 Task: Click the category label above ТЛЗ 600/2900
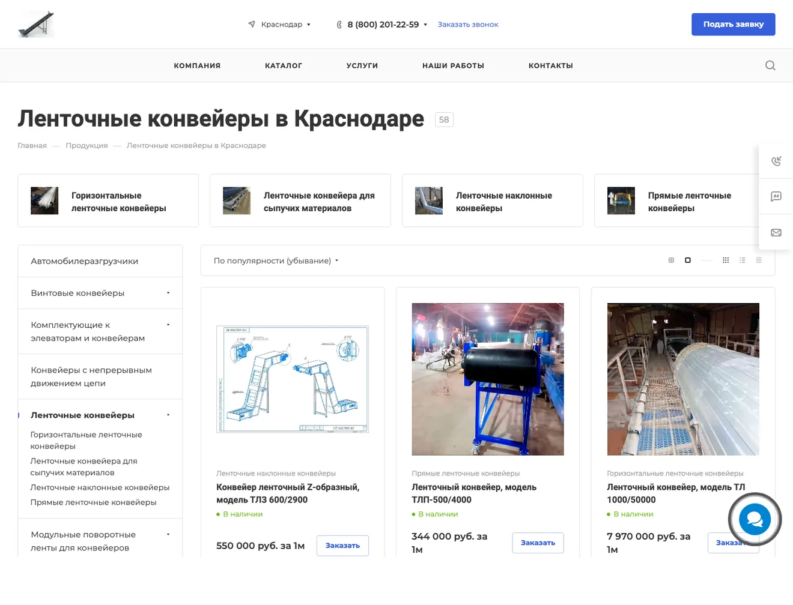276,474
